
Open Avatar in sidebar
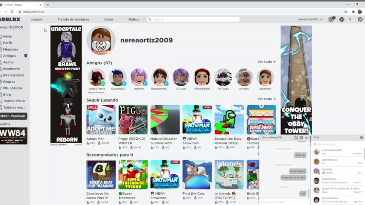tap(8, 62)
